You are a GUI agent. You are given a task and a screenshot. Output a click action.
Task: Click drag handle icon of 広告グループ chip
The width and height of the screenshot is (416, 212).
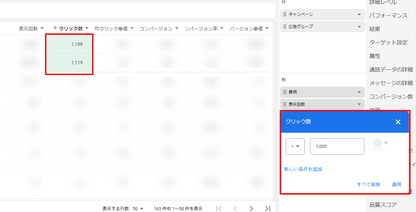[x=285, y=27]
